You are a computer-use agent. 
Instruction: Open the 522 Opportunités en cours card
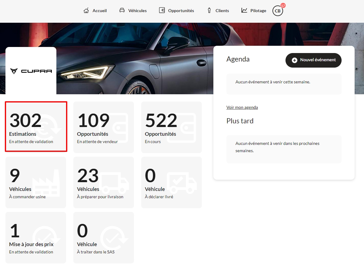click(x=172, y=127)
